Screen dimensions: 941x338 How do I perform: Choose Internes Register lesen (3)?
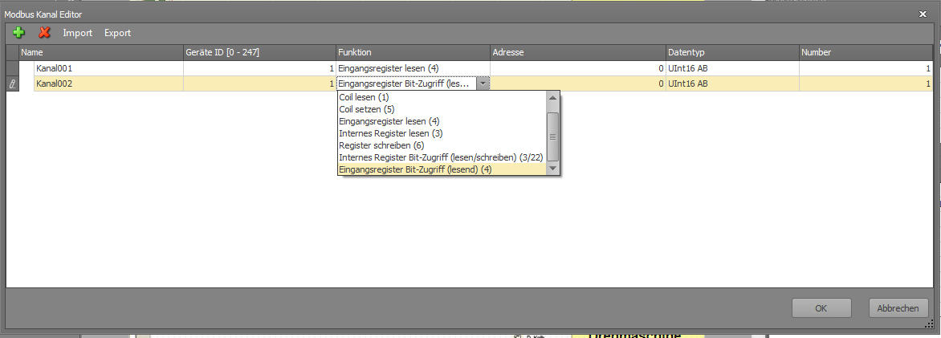tap(442, 133)
